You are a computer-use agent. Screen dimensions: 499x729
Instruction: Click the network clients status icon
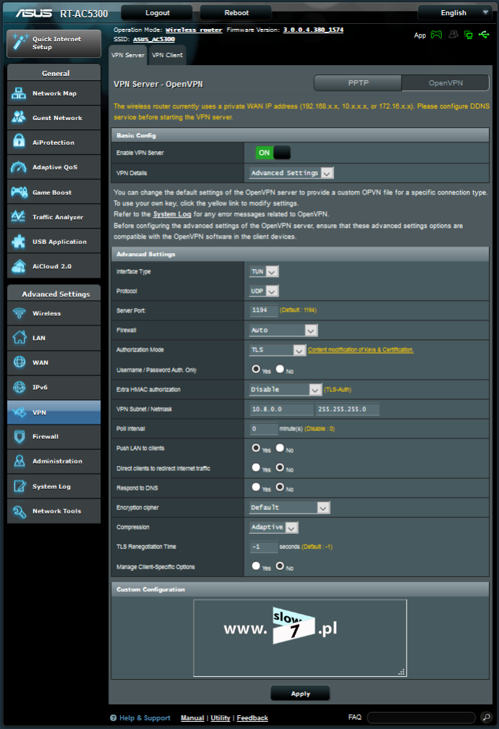pos(469,35)
